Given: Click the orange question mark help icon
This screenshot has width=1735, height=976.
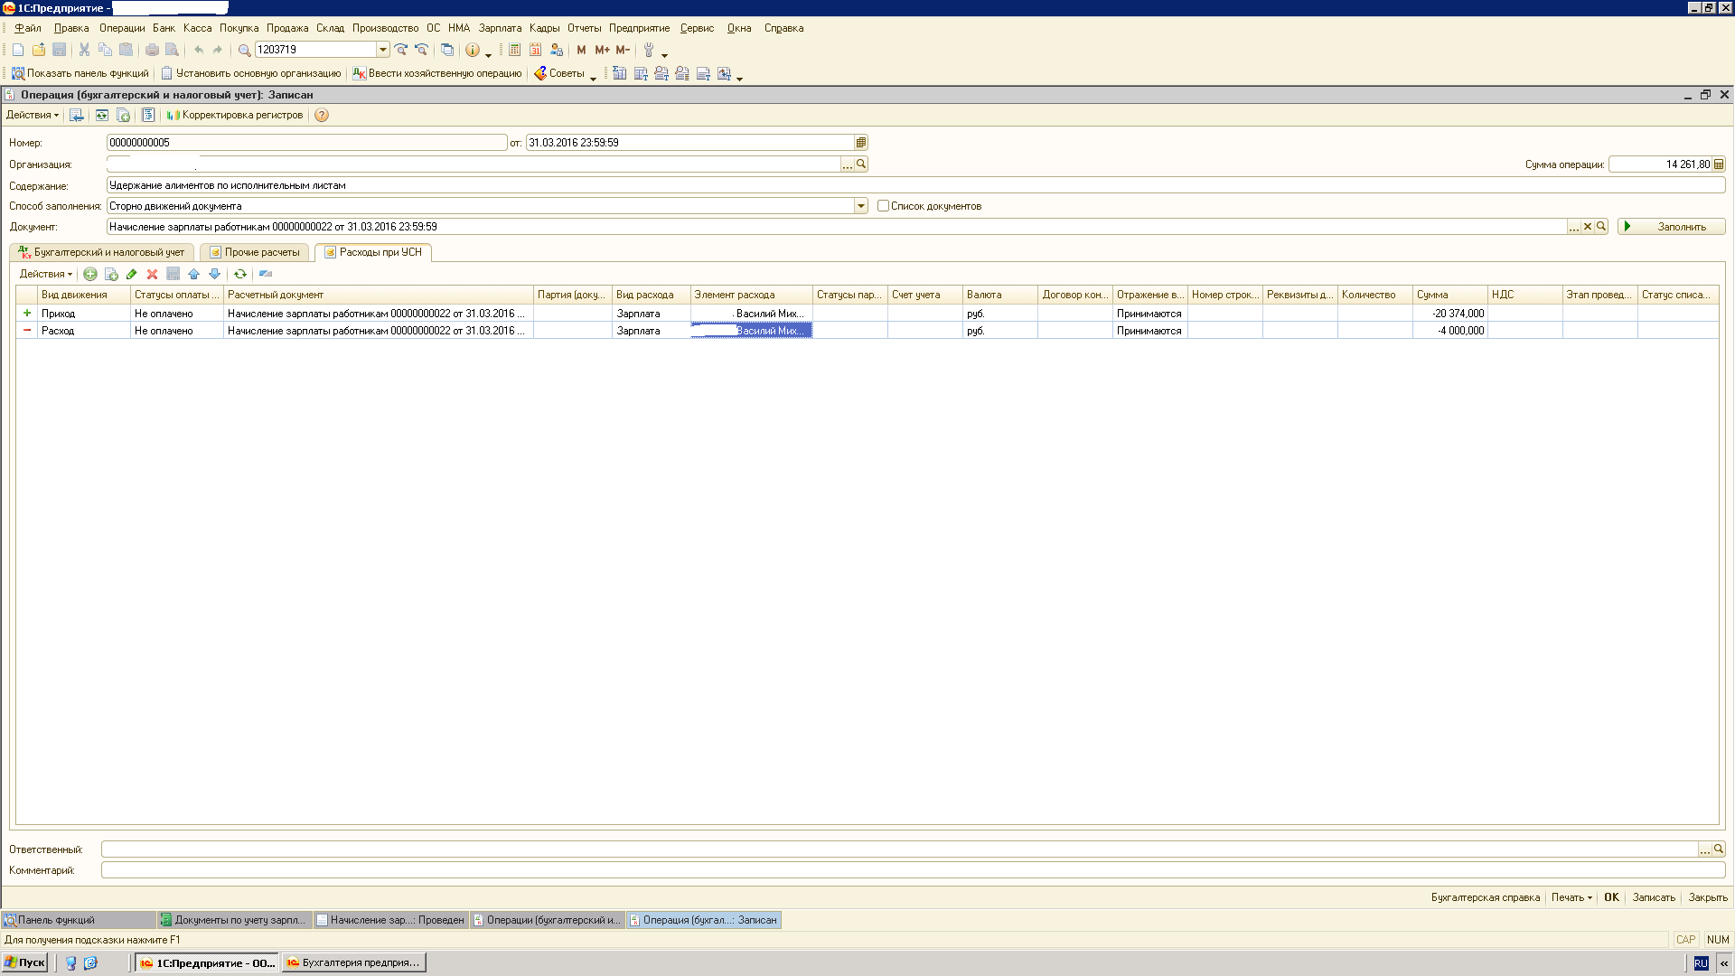Looking at the screenshot, I should point(322,115).
